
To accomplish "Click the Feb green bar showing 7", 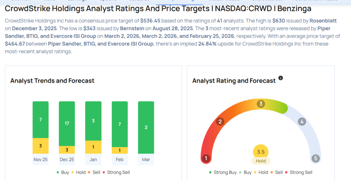I will pos(120,124).
